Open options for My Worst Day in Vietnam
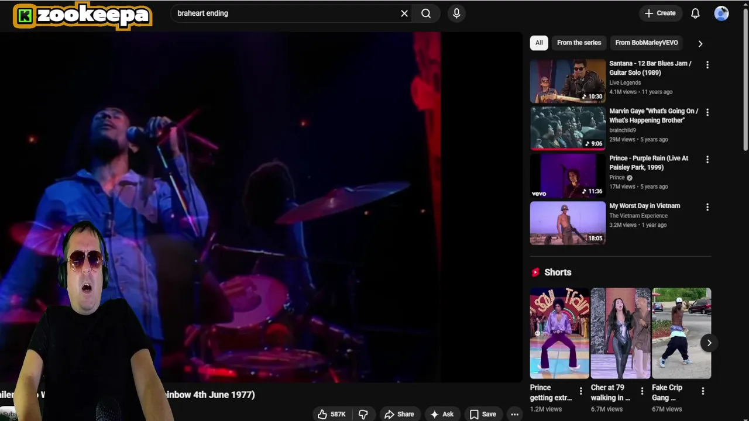Viewport: 749px width, 421px height. click(x=707, y=207)
